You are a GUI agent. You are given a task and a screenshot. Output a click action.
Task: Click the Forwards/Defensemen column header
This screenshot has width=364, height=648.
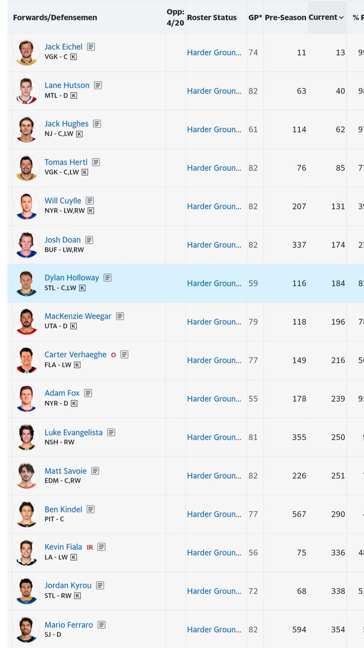55,18
